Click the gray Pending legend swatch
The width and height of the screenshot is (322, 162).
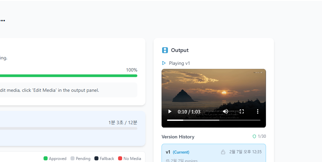click(x=72, y=159)
